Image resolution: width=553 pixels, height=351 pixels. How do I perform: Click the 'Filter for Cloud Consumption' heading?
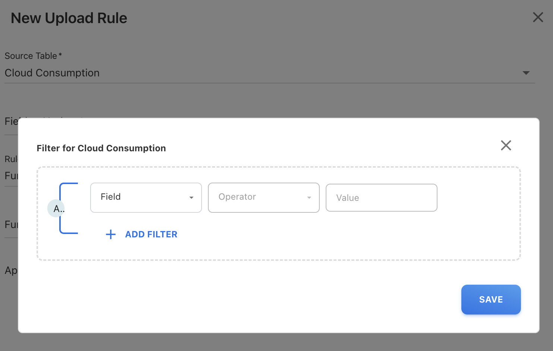(x=101, y=148)
